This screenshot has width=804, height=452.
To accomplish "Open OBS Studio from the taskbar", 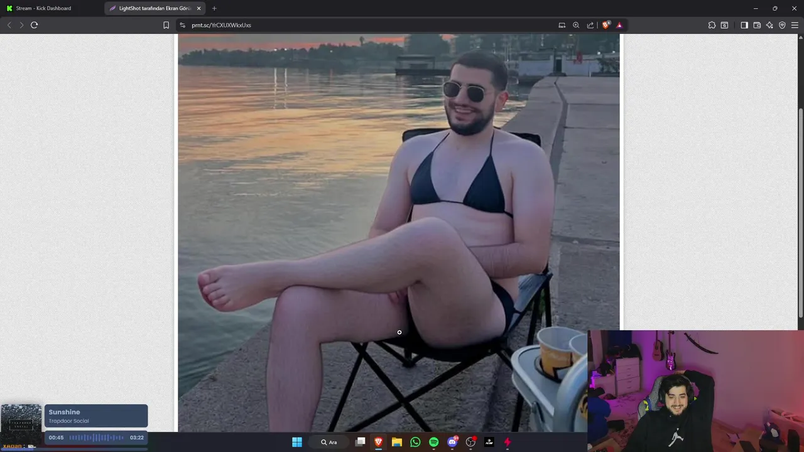I will pos(470,442).
